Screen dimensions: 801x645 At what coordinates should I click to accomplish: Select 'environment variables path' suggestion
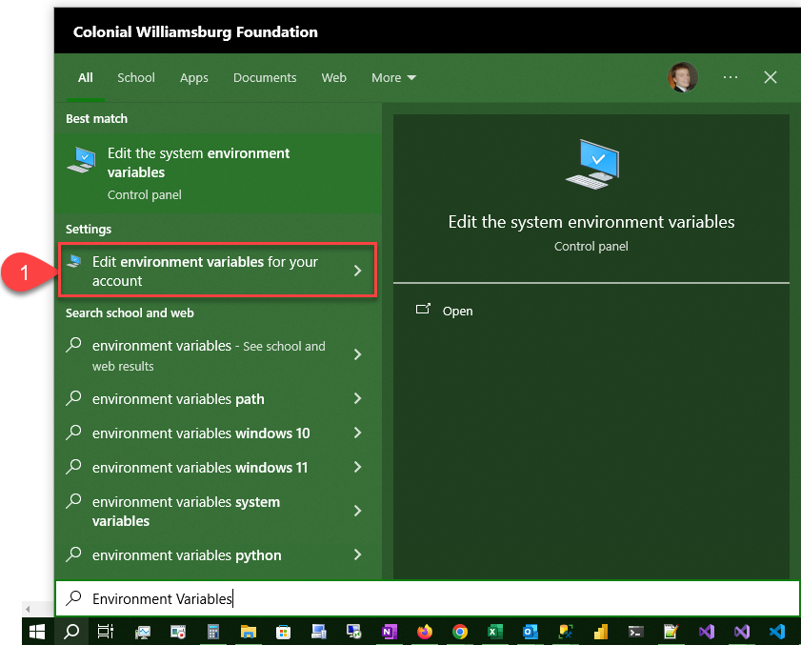178,398
